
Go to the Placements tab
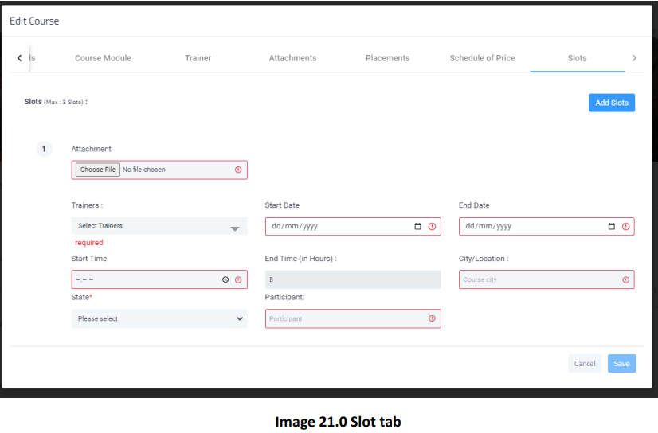[387, 58]
